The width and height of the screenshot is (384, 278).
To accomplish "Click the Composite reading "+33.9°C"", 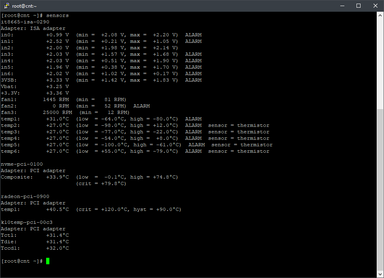I will (x=57, y=177).
